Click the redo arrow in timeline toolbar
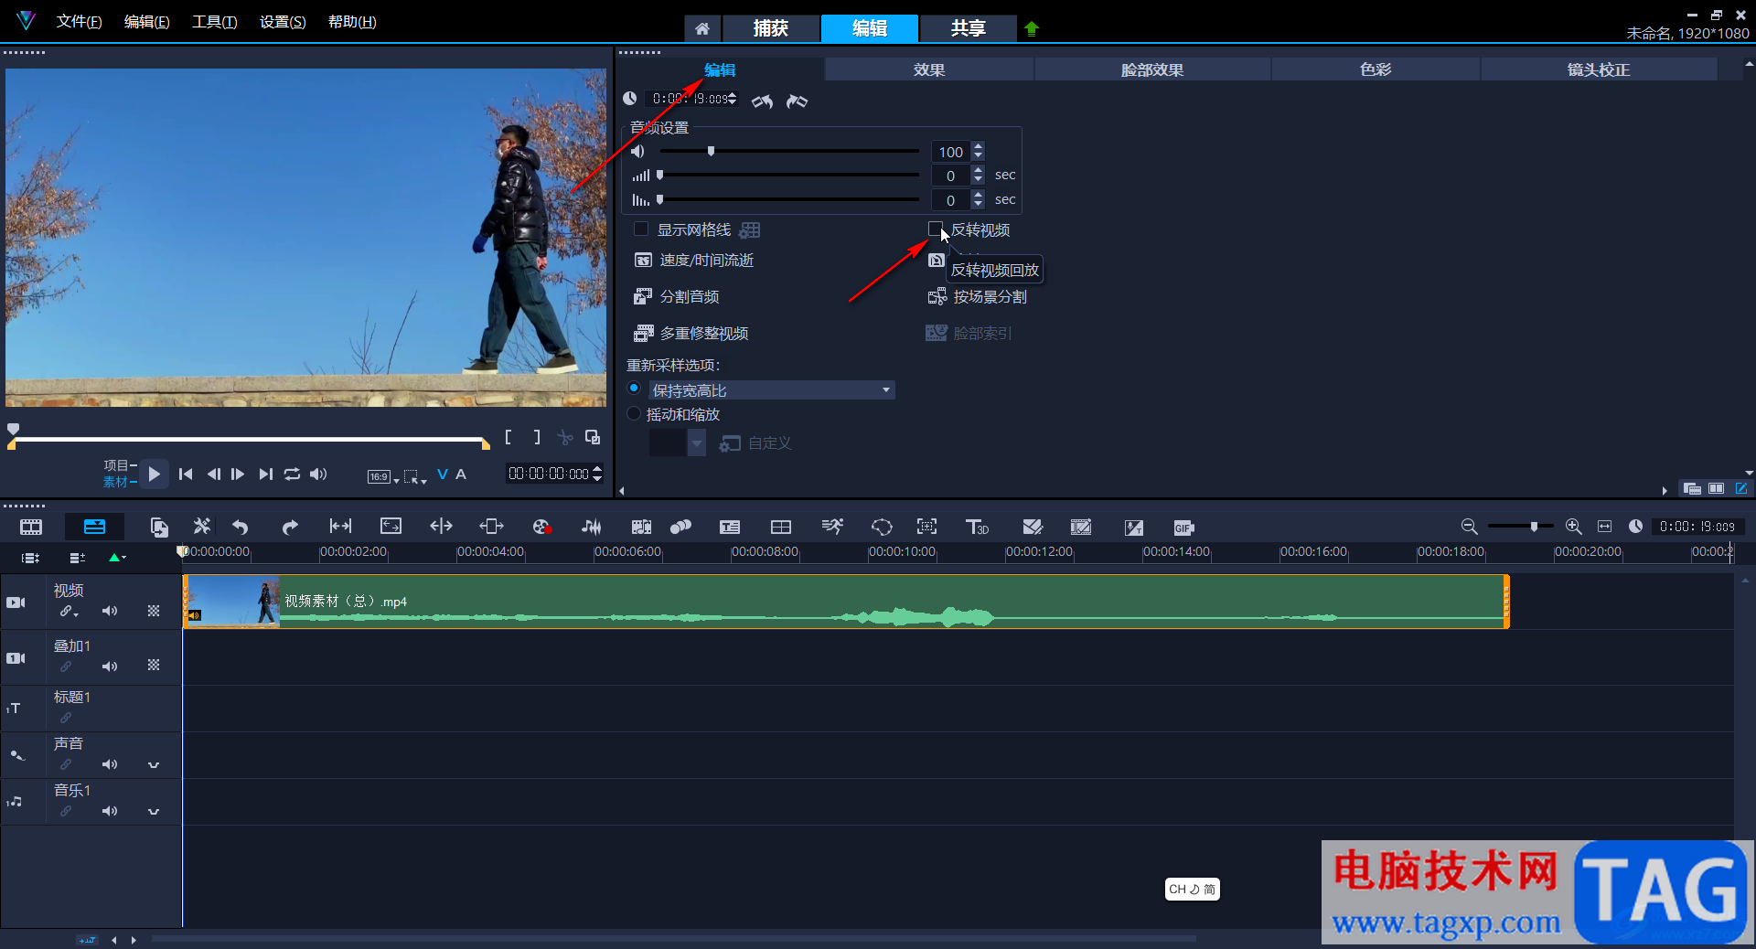1756x949 pixels. tap(290, 527)
